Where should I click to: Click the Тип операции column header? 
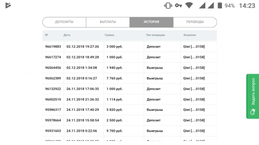point(155,35)
